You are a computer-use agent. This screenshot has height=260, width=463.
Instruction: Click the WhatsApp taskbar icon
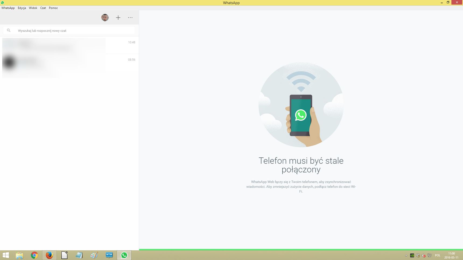tap(124, 255)
